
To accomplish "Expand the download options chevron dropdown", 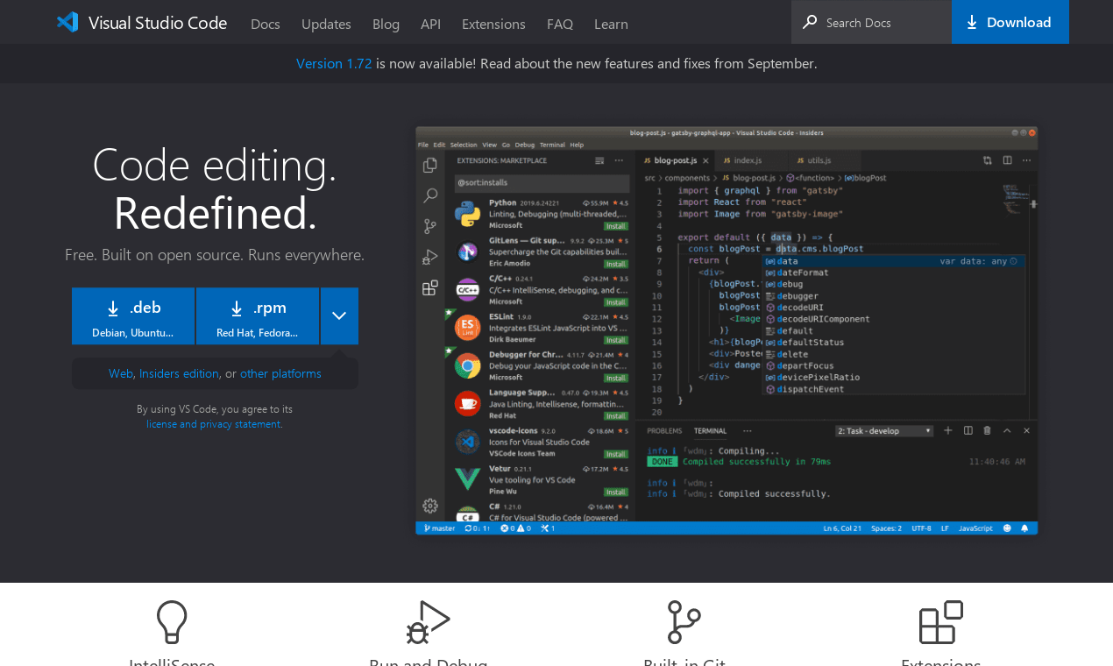I will coord(339,316).
